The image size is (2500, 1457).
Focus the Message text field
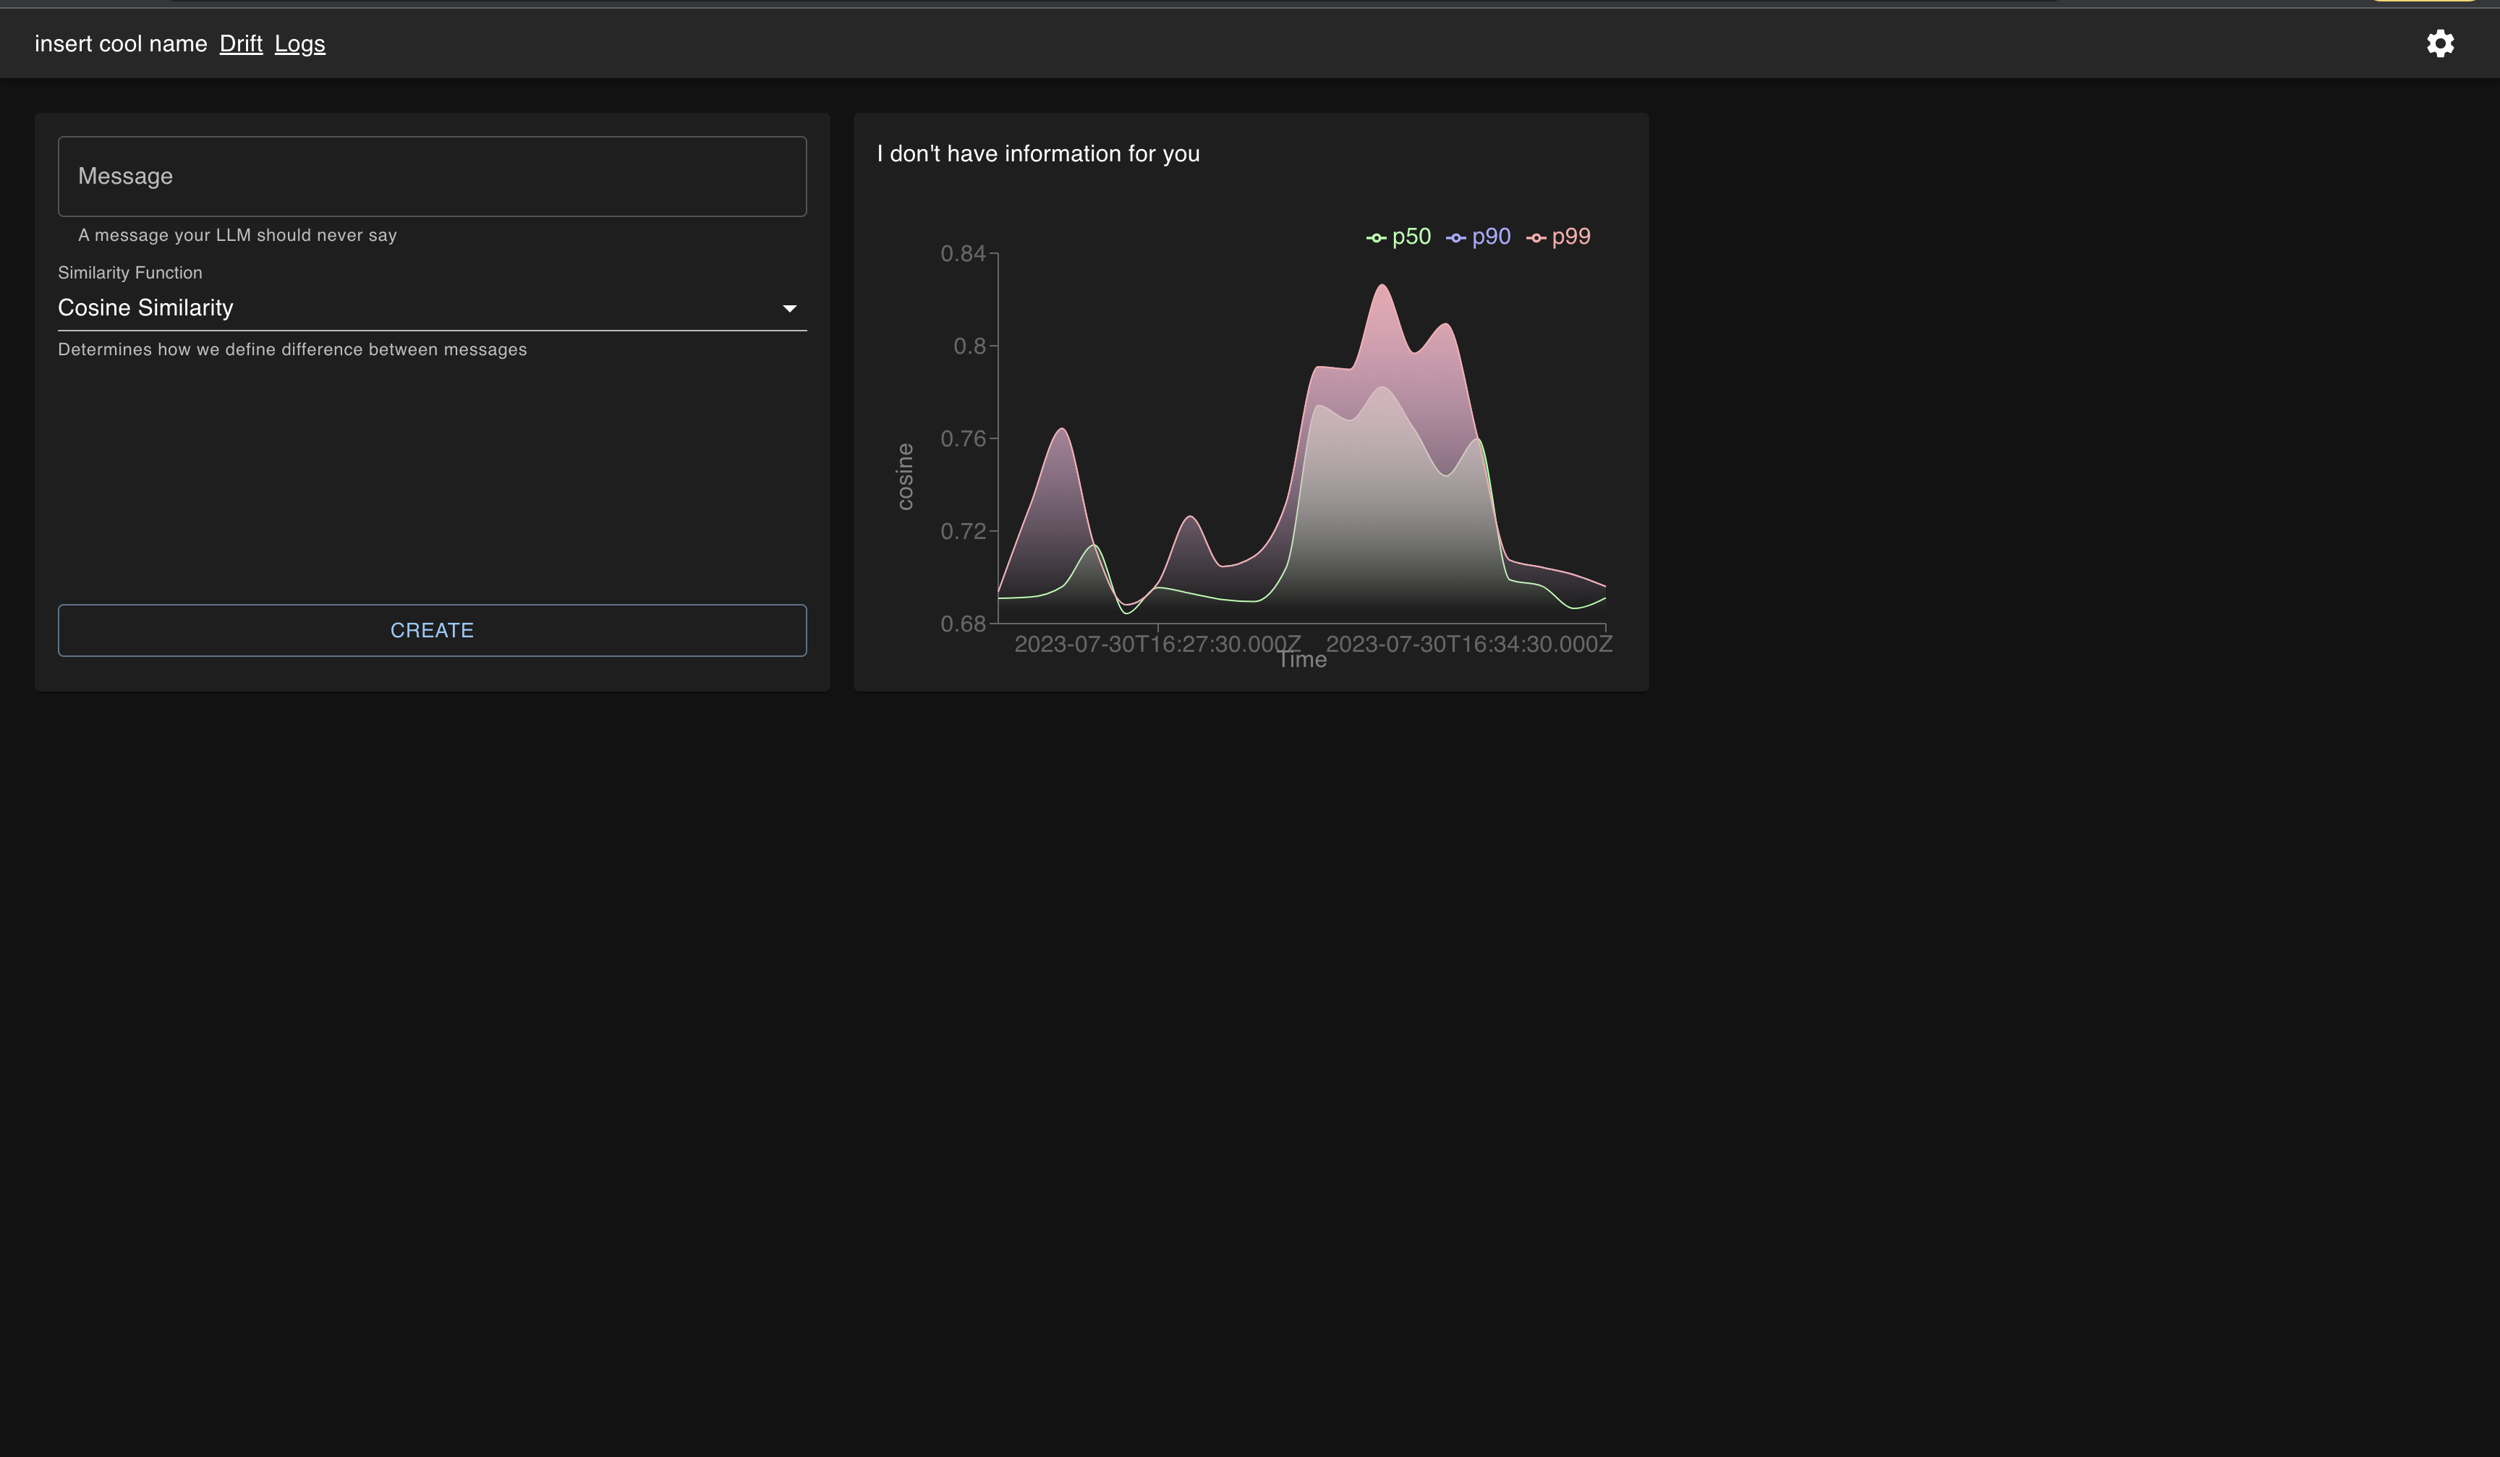[x=432, y=177]
